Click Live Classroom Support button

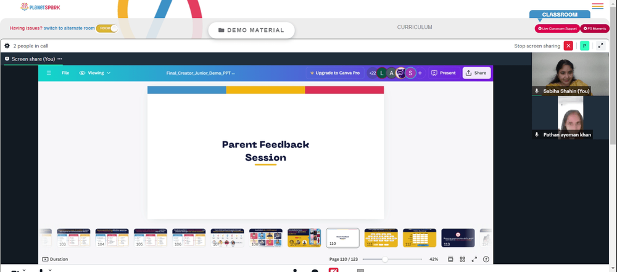[557, 28]
